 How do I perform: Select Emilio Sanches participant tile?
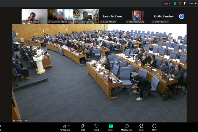164,16
